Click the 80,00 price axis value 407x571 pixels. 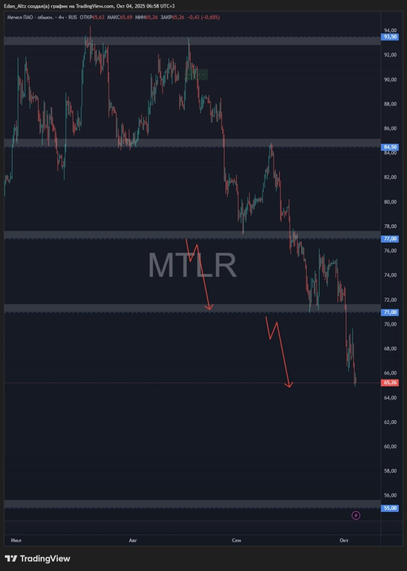coord(390,202)
